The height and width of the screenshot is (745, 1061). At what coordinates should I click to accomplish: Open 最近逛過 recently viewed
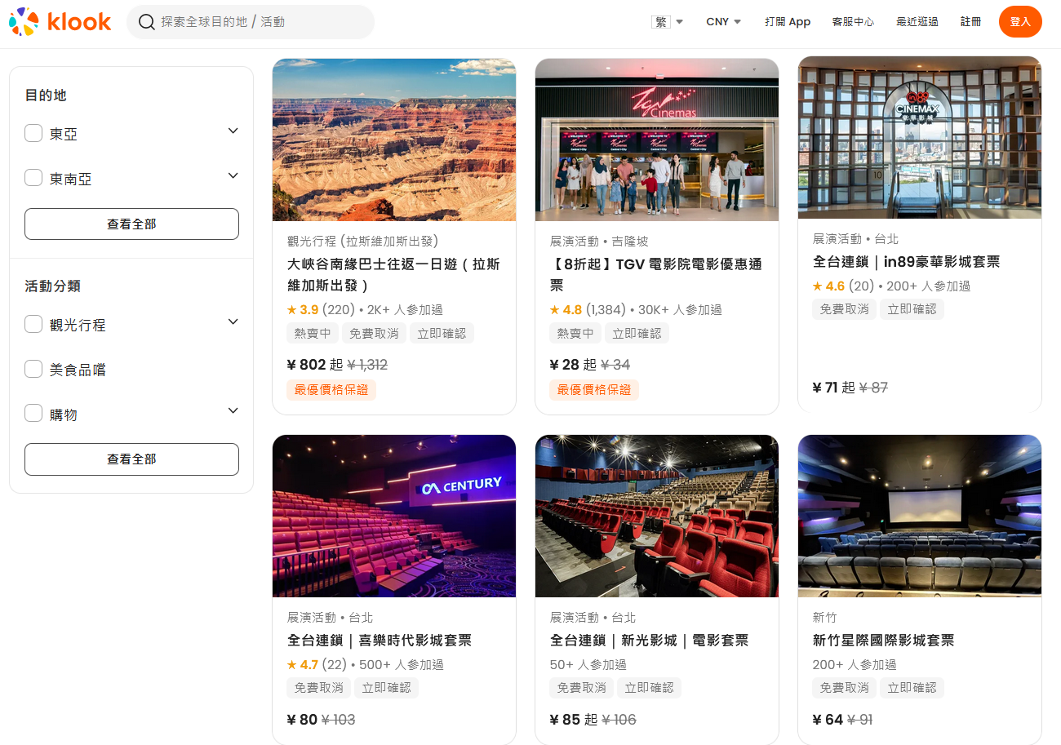point(917,22)
